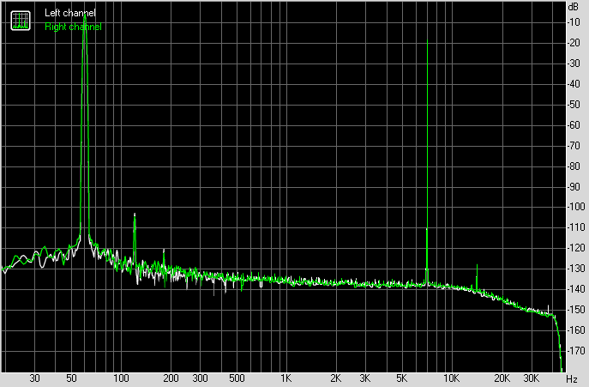Screen dimensions: 589x387
Task: Click the "-120" dB axis value
Action: coord(576,248)
